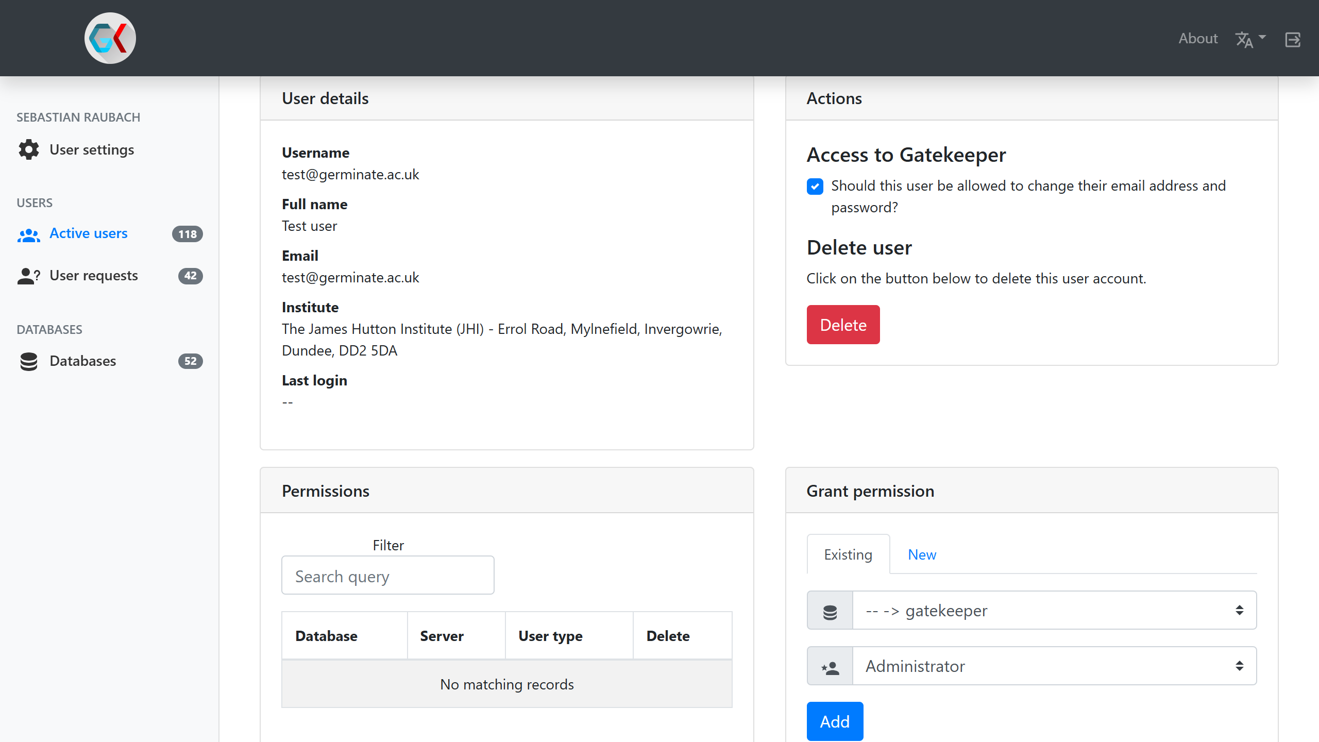Click the logout icon in header
Image resolution: width=1319 pixels, height=742 pixels.
point(1293,40)
